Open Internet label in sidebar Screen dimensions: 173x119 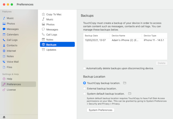click(x=11, y=51)
